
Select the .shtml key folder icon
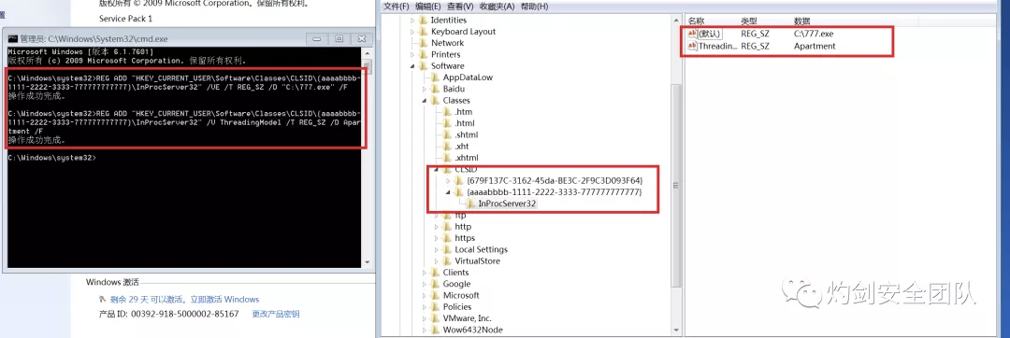446,135
